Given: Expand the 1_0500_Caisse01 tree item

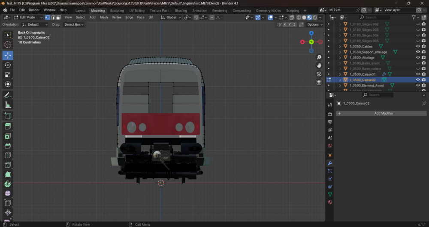Looking at the screenshot, I should (340, 74).
